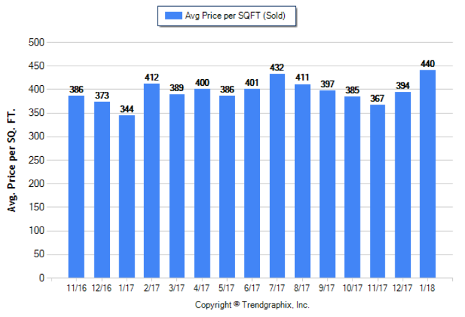
Task: Click the 9/17 bar valued 397
Action: tap(327, 184)
